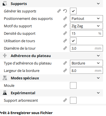Click link icon for Densité du support
This screenshot has width=106, height=116.
(65, 33)
